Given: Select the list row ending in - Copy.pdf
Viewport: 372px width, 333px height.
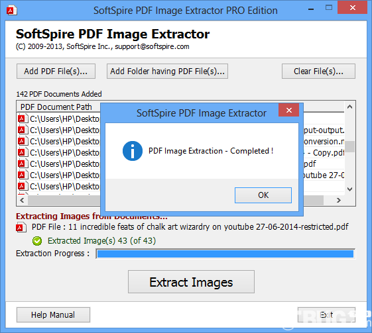Looking at the screenshot, I should point(181,153).
